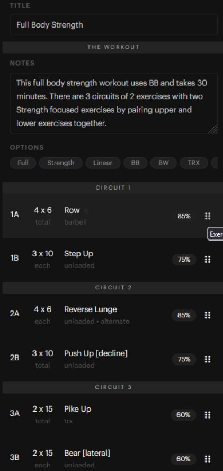Open the 60% intensity for Pike Up
The width and height of the screenshot is (223, 471).
pyautogui.click(x=183, y=415)
